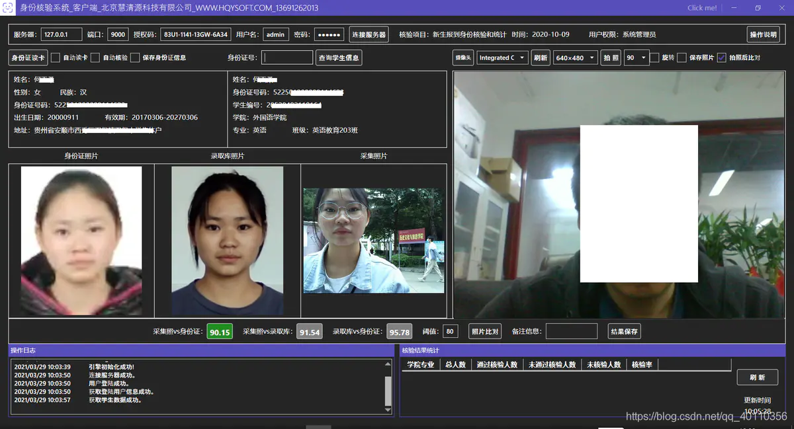The image size is (794, 429).
Task: Click the 连接服务器 button
Action: tap(369, 34)
